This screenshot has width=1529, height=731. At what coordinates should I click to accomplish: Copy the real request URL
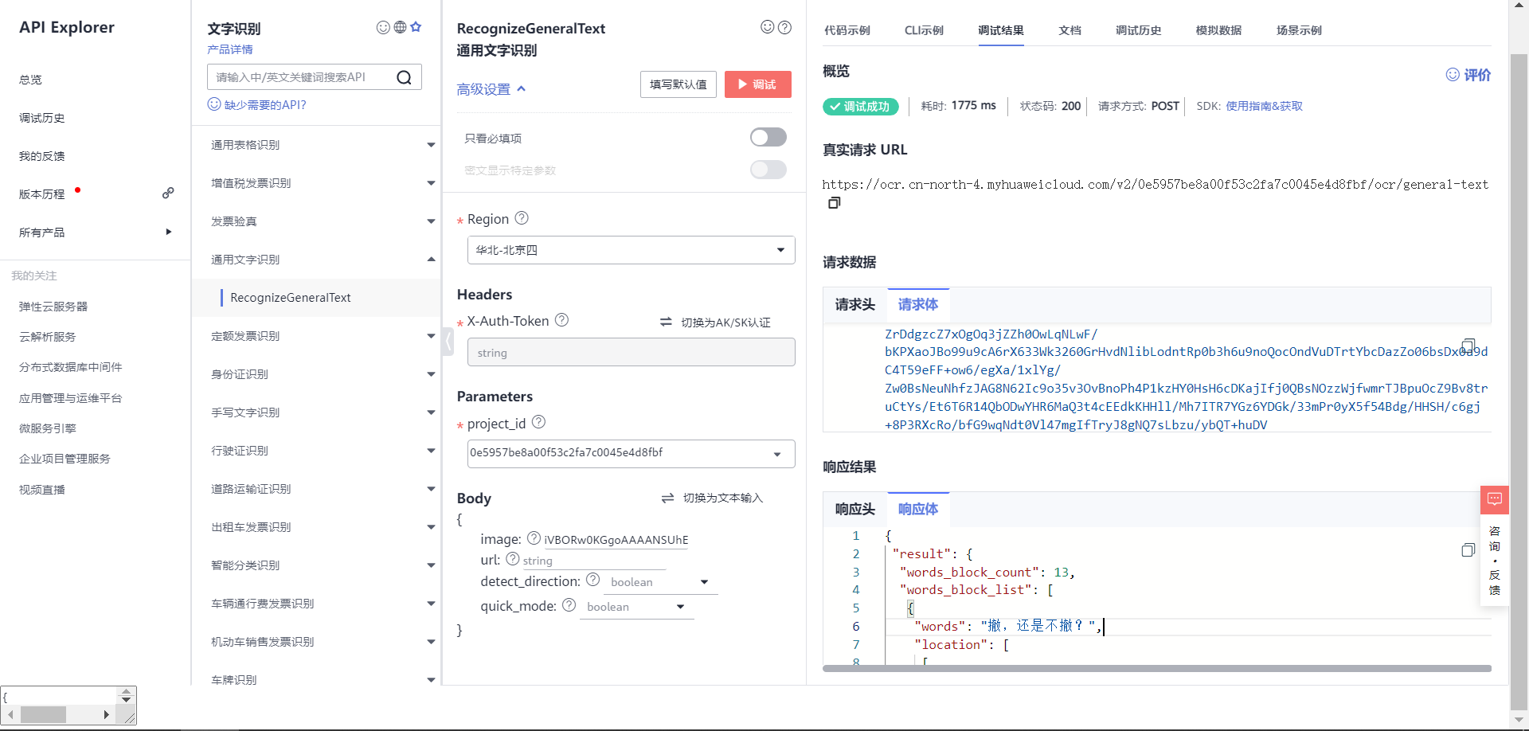point(834,203)
